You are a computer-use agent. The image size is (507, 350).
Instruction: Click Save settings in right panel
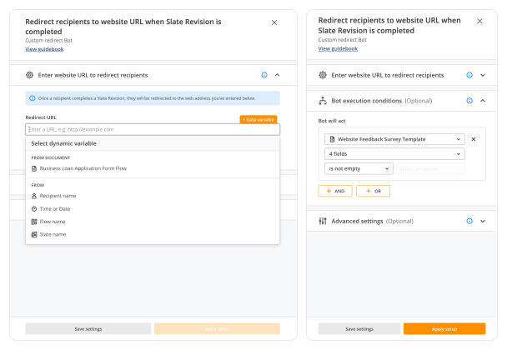pyautogui.click(x=359, y=329)
